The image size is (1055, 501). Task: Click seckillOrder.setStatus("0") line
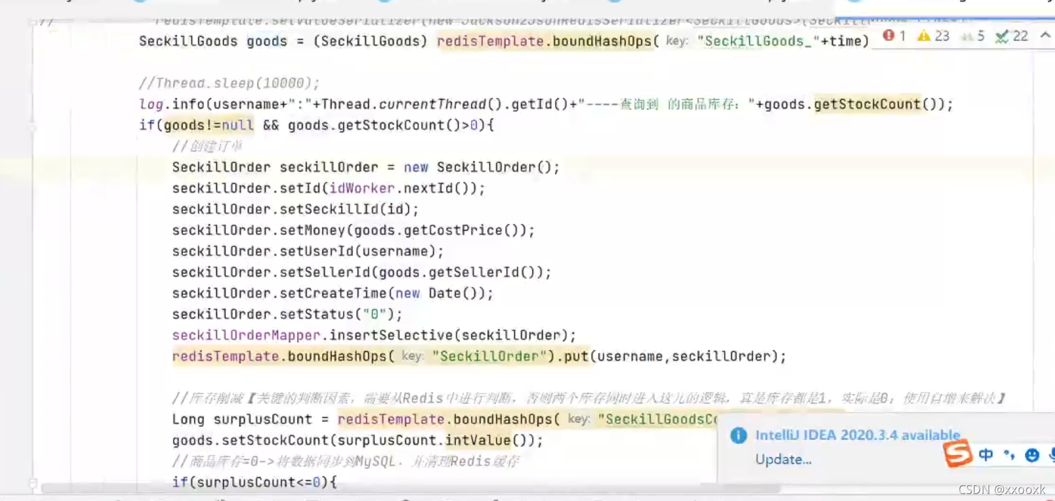287,314
